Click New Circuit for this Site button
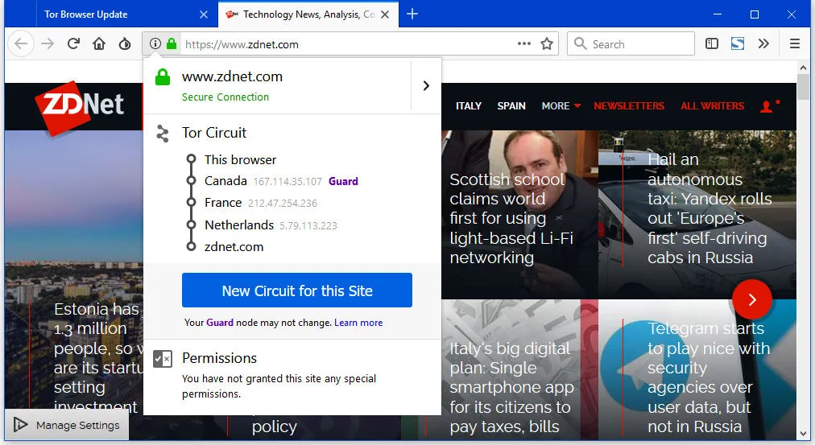 pyautogui.click(x=296, y=290)
